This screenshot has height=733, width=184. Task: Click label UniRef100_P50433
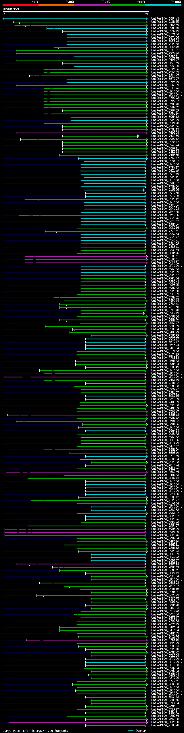[x=165, y=73]
